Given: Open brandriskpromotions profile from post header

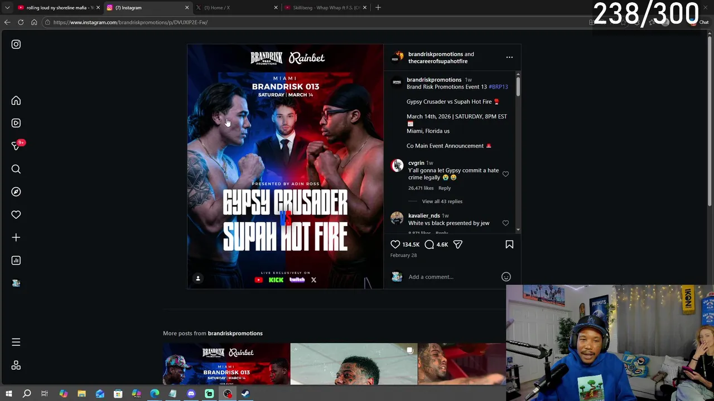Looking at the screenshot, I should pyautogui.click(x=436, y=54).
